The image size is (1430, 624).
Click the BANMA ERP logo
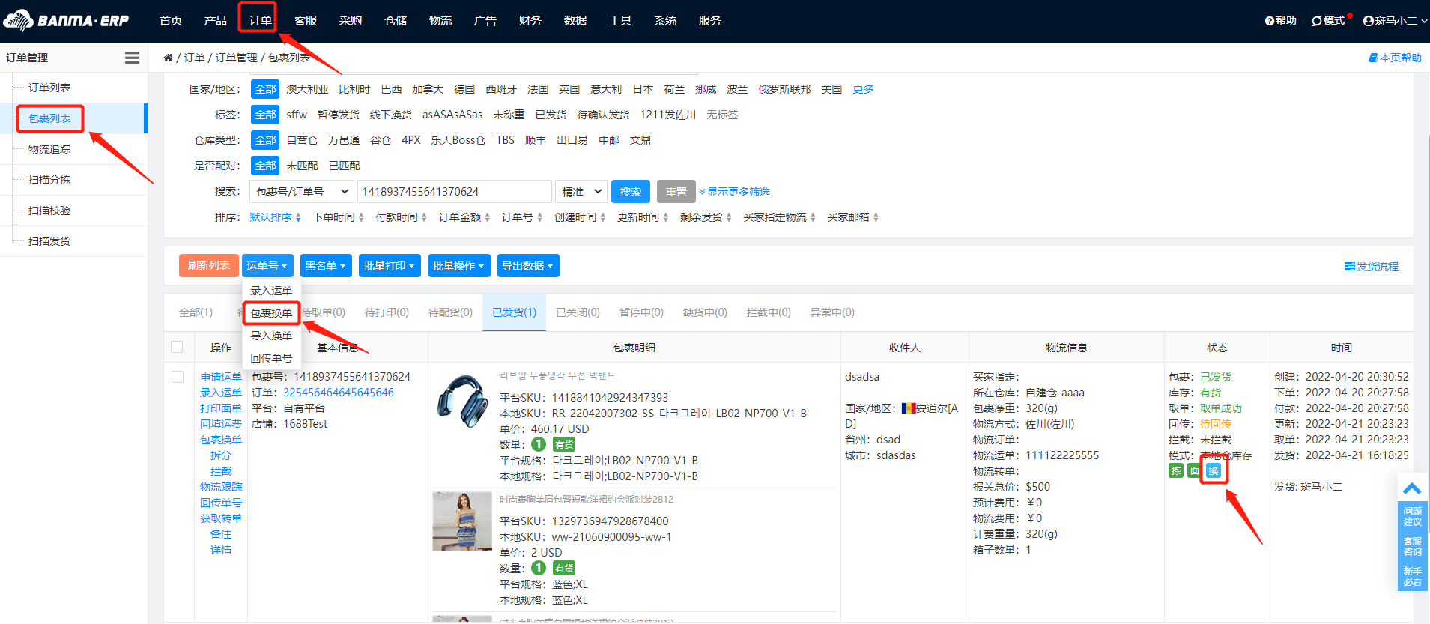tap(66, 20)
